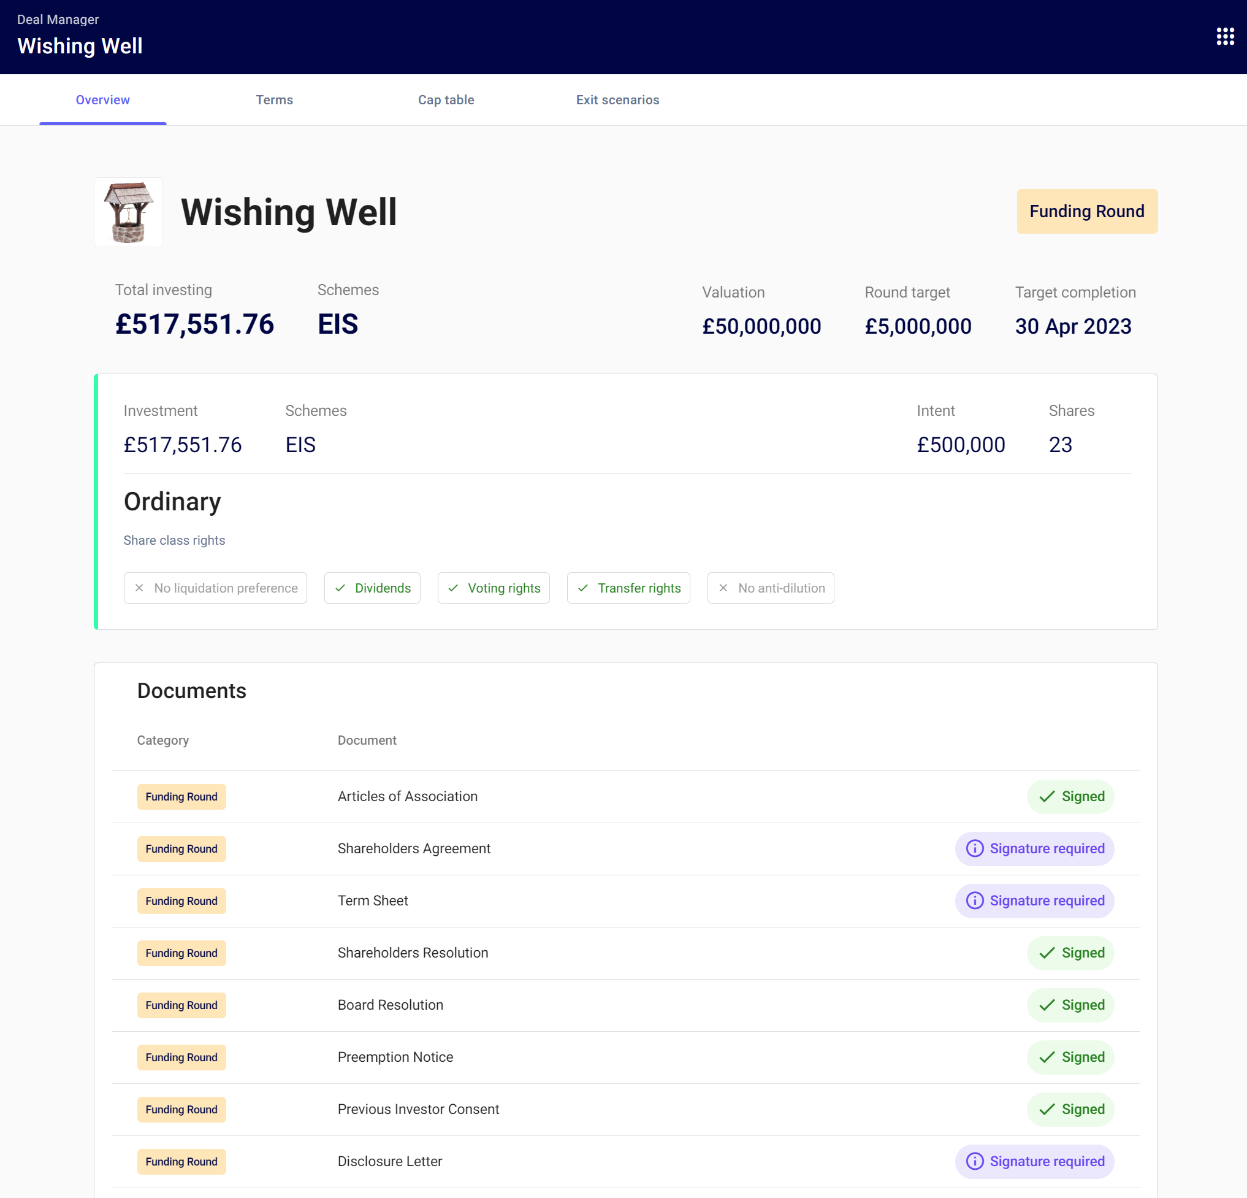Open the Term Sheet document
The width and height of the screenshot is (1247, 1198).
click(373, 900)
